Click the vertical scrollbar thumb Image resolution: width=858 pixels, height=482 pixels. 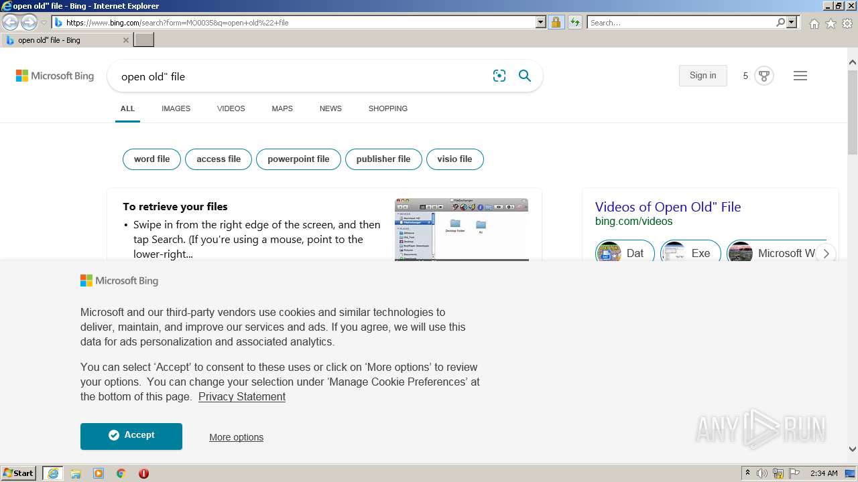[x=853, y=112]
